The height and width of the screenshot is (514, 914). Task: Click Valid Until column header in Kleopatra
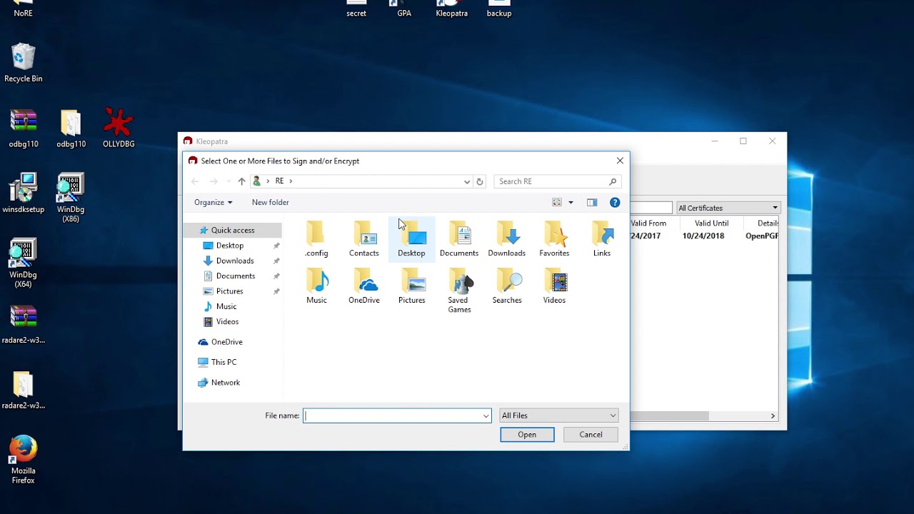[x=711, y=223]
